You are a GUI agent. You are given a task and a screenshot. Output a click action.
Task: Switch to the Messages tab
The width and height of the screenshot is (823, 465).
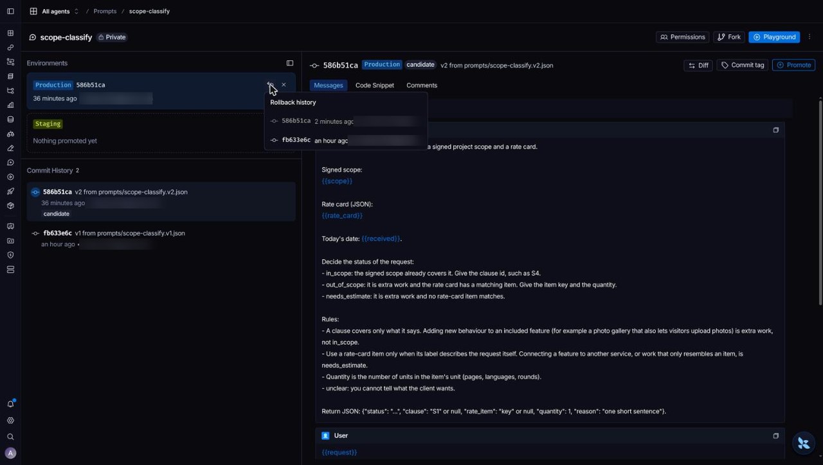point(329,85)
